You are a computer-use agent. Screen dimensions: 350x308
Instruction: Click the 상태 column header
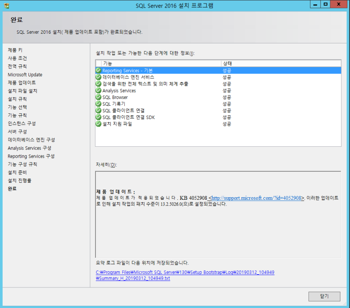(281, 64)
